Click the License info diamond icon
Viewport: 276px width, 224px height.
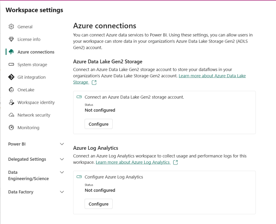(x=11, y=39)
